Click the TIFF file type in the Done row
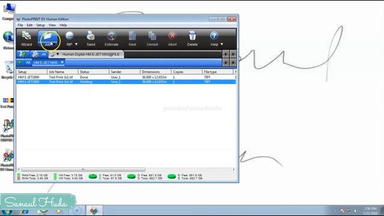This screenshot has height=216, width=384. (207, 77)
